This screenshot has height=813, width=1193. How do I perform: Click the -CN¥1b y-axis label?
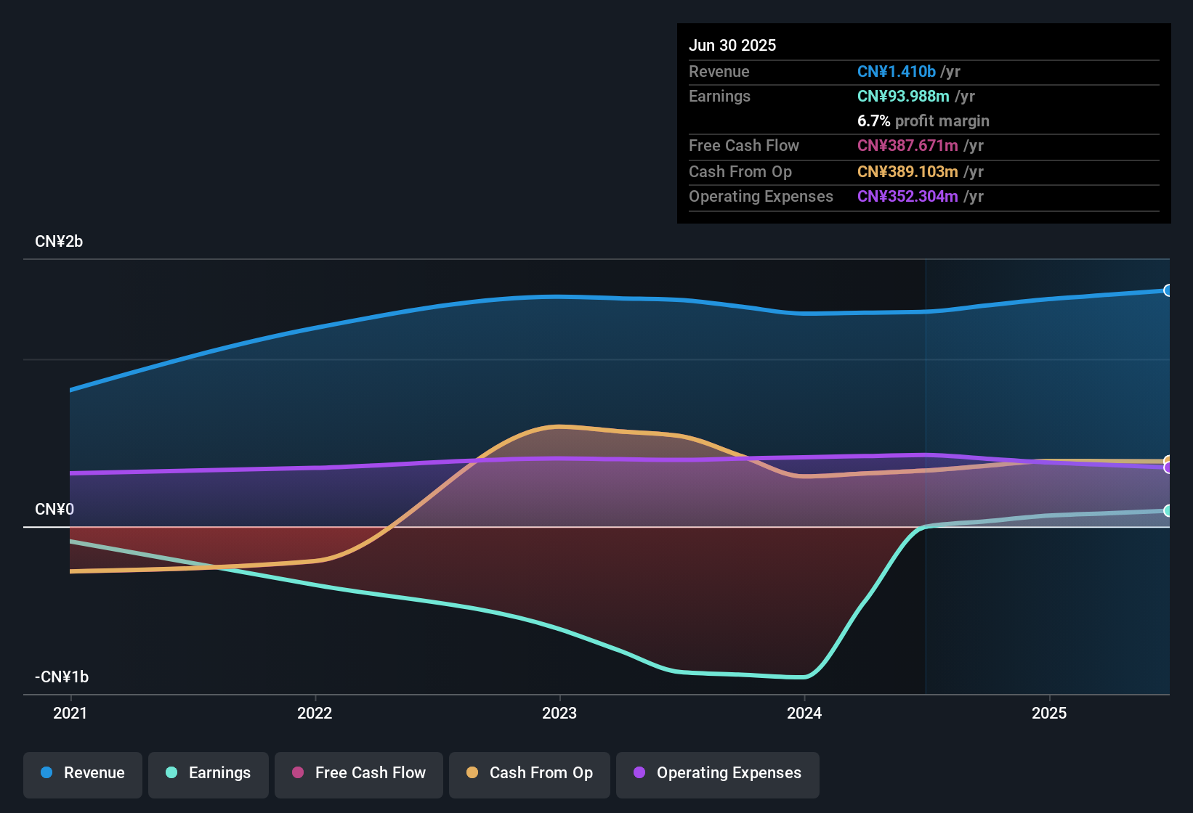click(x=62, y=677)
